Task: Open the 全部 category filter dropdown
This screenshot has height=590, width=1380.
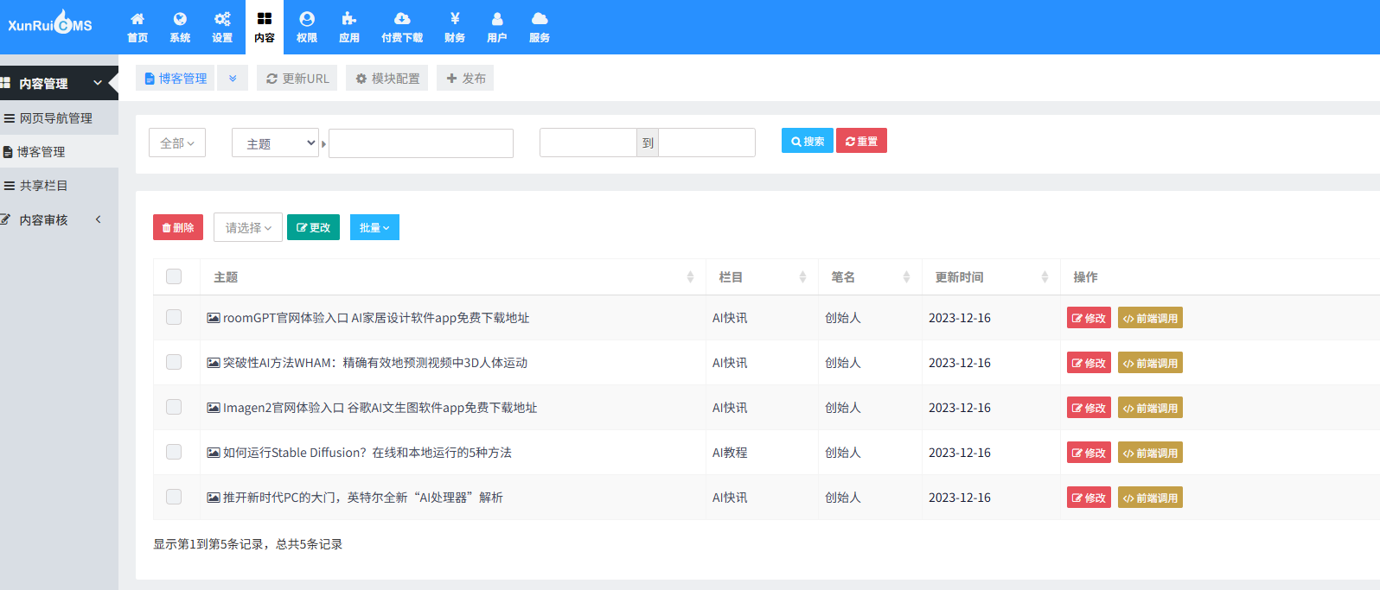Action: (x=177, y=143)
